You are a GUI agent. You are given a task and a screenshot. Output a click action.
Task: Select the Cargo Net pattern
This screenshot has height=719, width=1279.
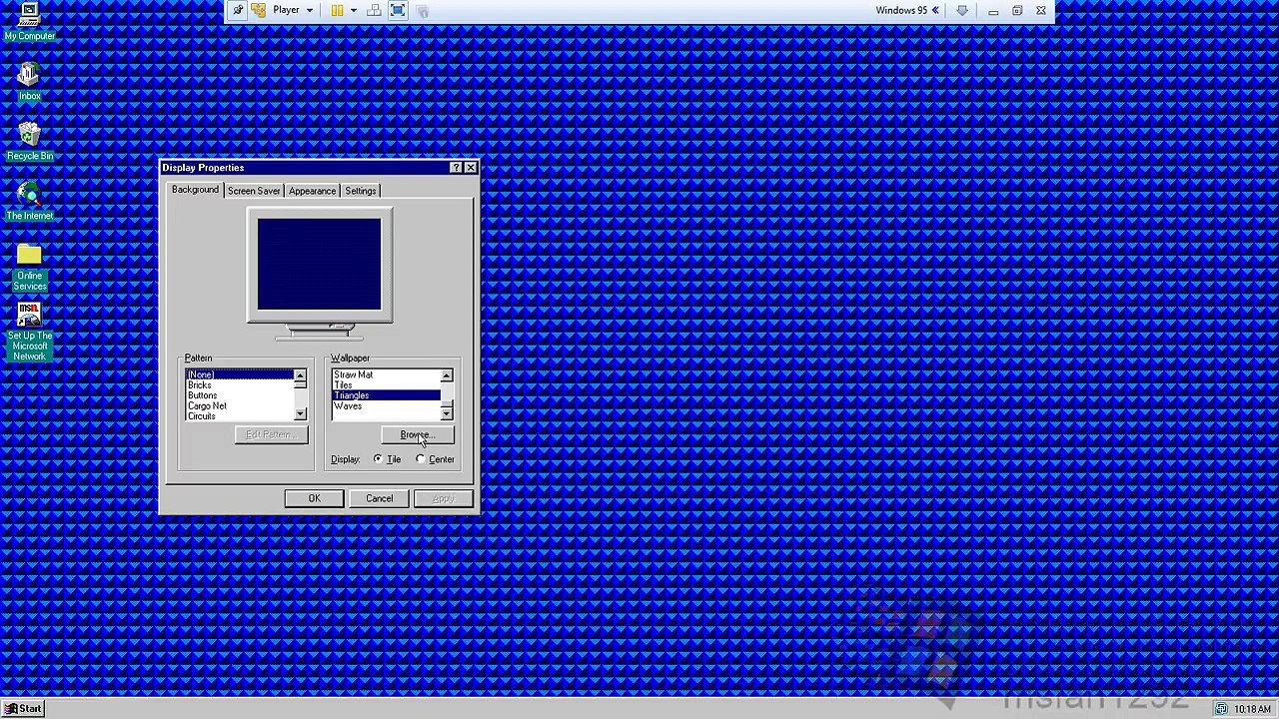pyautogui.click(x=240, y=406)
